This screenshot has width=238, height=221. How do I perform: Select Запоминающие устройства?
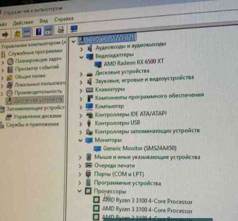point(36,108)
